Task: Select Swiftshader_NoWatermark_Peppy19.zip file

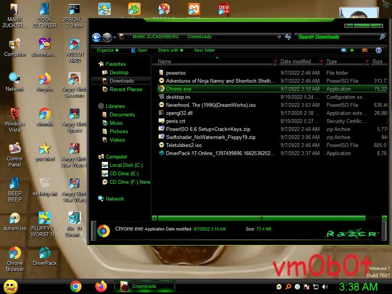Action: pos(211,137)
